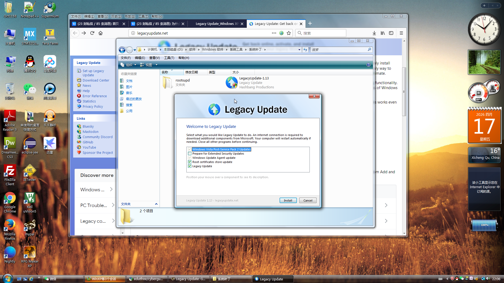
Task: Uncheck Root certificates store update
Action: point(190,162)
